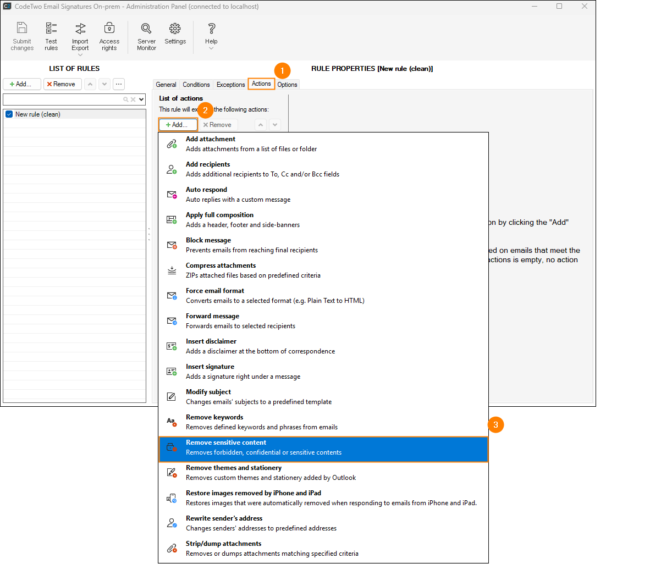The image size is (650, 564).
Task: Switch to the Conditions tab
Action: pos(196,85)
